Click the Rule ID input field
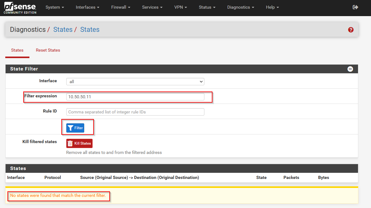This screenshot has width=371, height=208. pos(135,112)
